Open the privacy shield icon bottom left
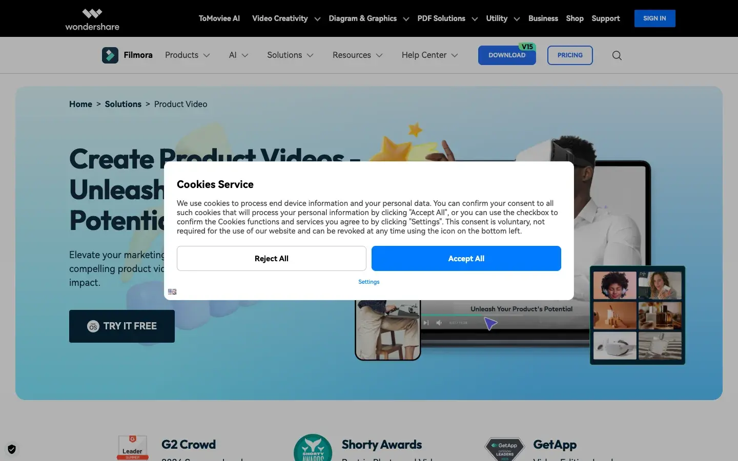 pyautogui.click(x=11, y=449)
